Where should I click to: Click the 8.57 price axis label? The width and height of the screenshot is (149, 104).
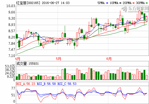click(12, 31)
